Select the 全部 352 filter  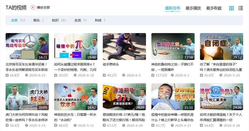(x=18, y=20)
